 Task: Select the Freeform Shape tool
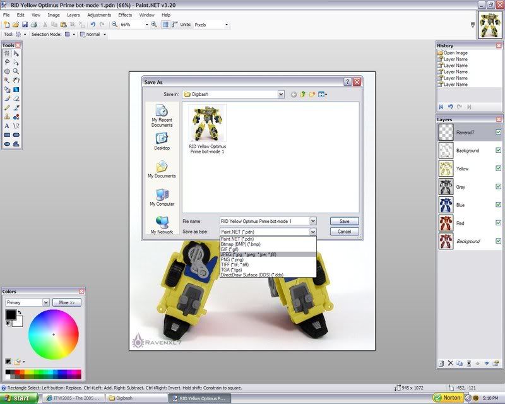tap(16, 144)
